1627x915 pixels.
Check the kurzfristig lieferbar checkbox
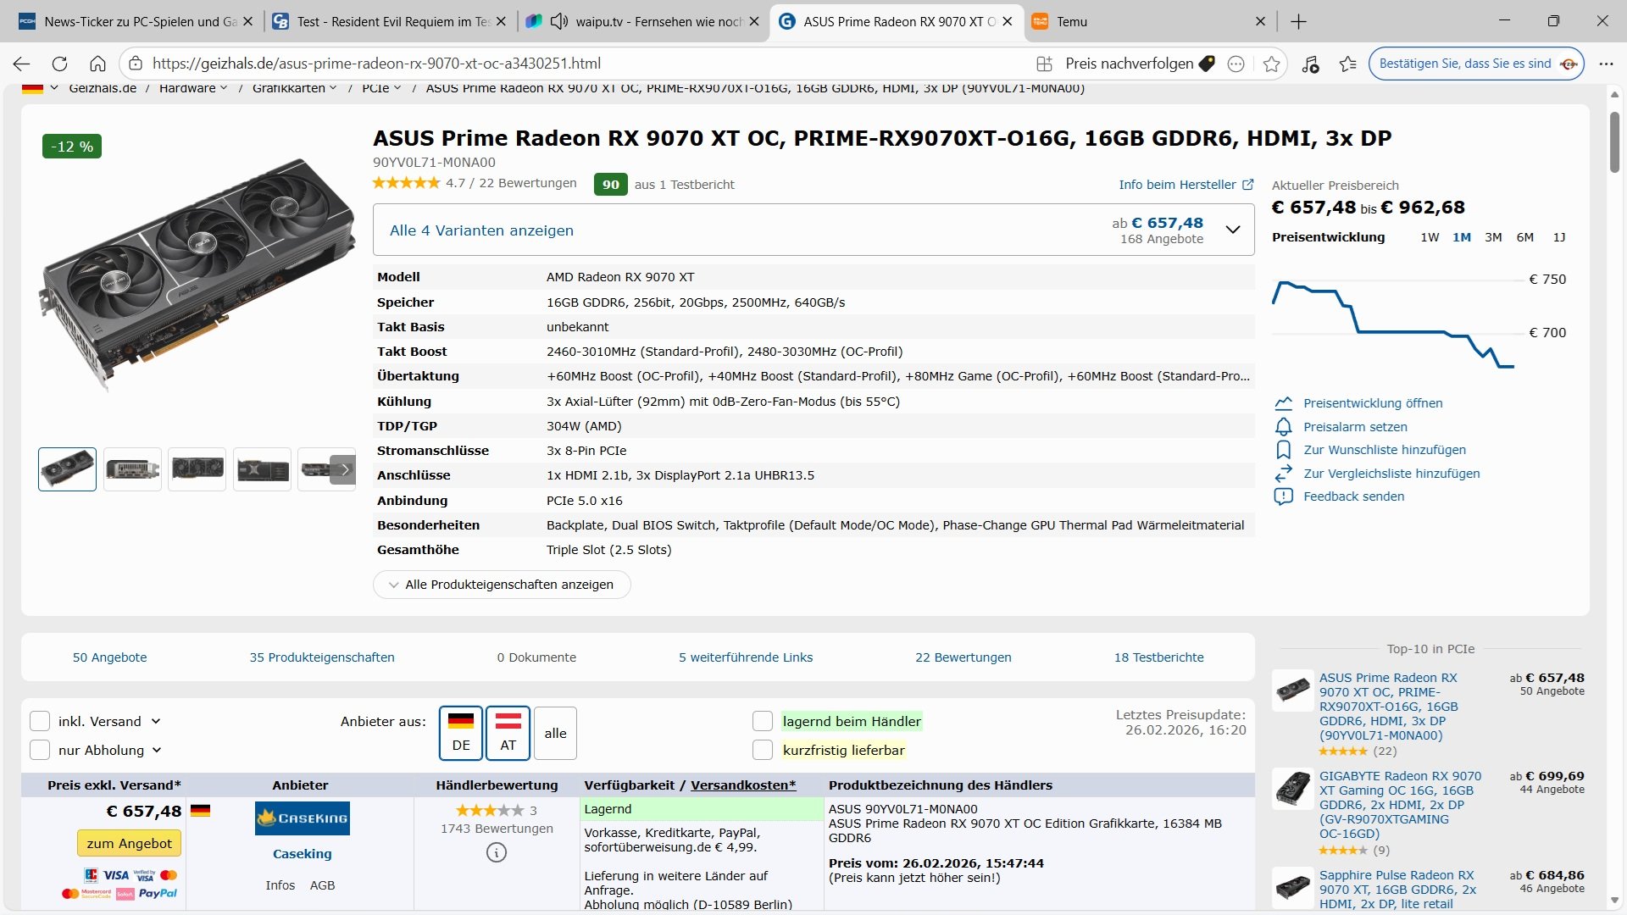coord(763,750)
